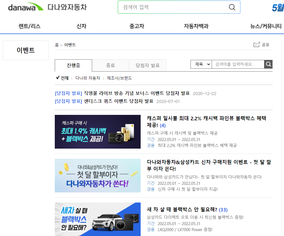This screenshot has width=284, height=236.
Task: Open the 새 차 살 때 블랙박스 안 필요해? title
Action: [x=182, y=209]
